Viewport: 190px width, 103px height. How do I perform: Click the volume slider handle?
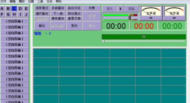pos(130,17)
